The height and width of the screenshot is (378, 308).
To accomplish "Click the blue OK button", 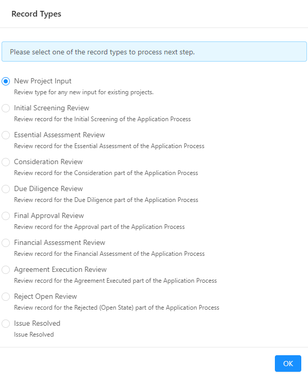I will pyautogui.click(x=288, y=364).
